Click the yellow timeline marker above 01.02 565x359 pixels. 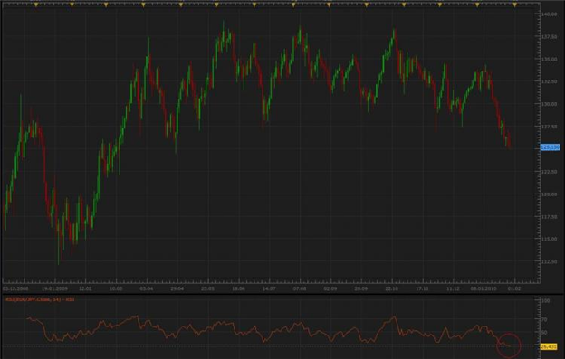(515, 5)
